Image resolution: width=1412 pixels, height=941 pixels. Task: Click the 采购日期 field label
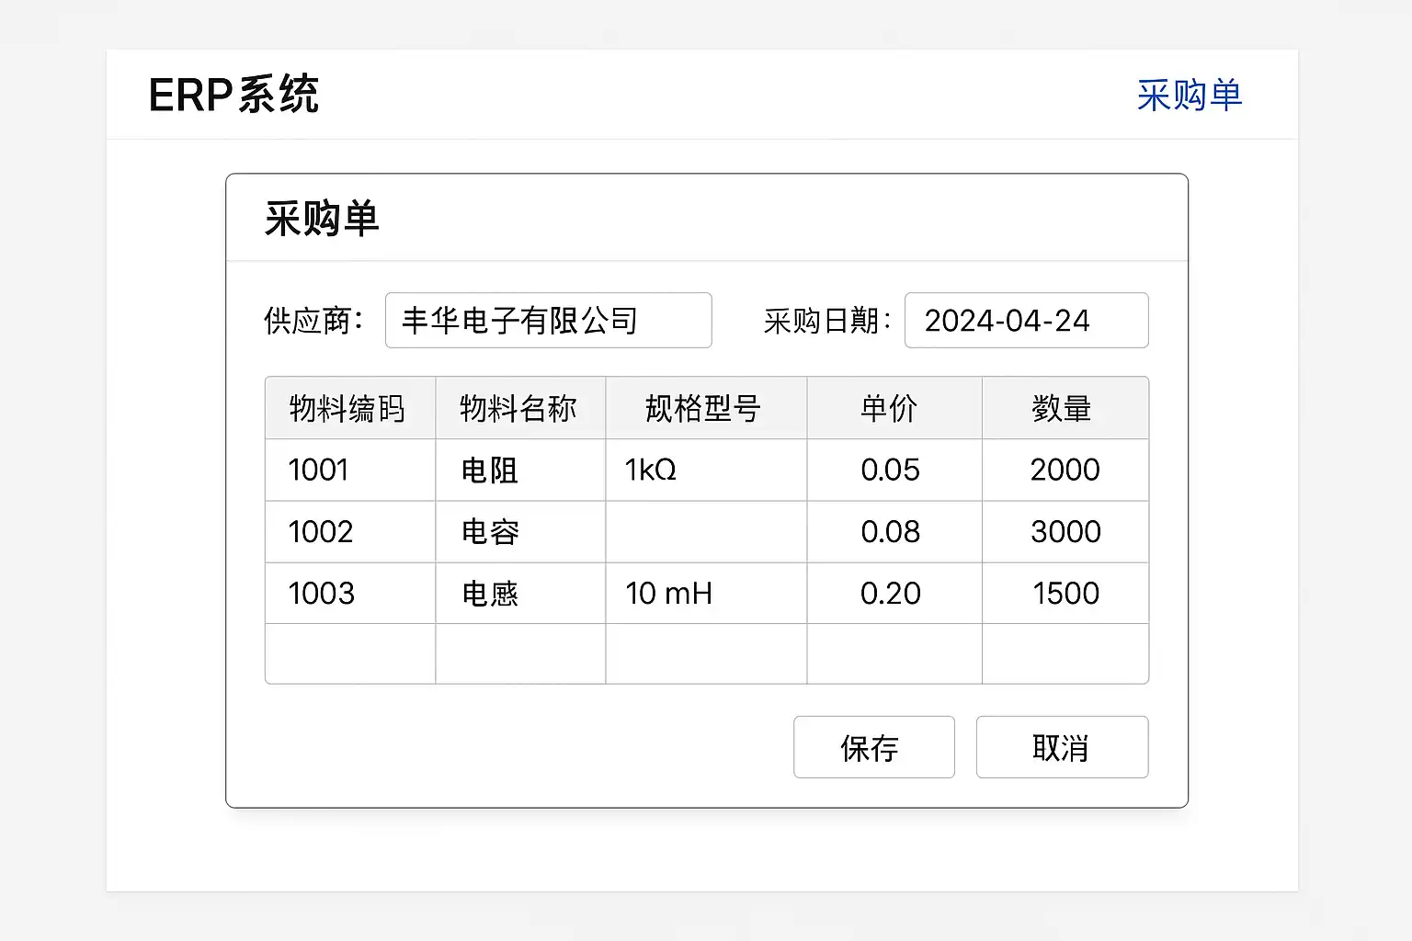(x=827, y=321)
